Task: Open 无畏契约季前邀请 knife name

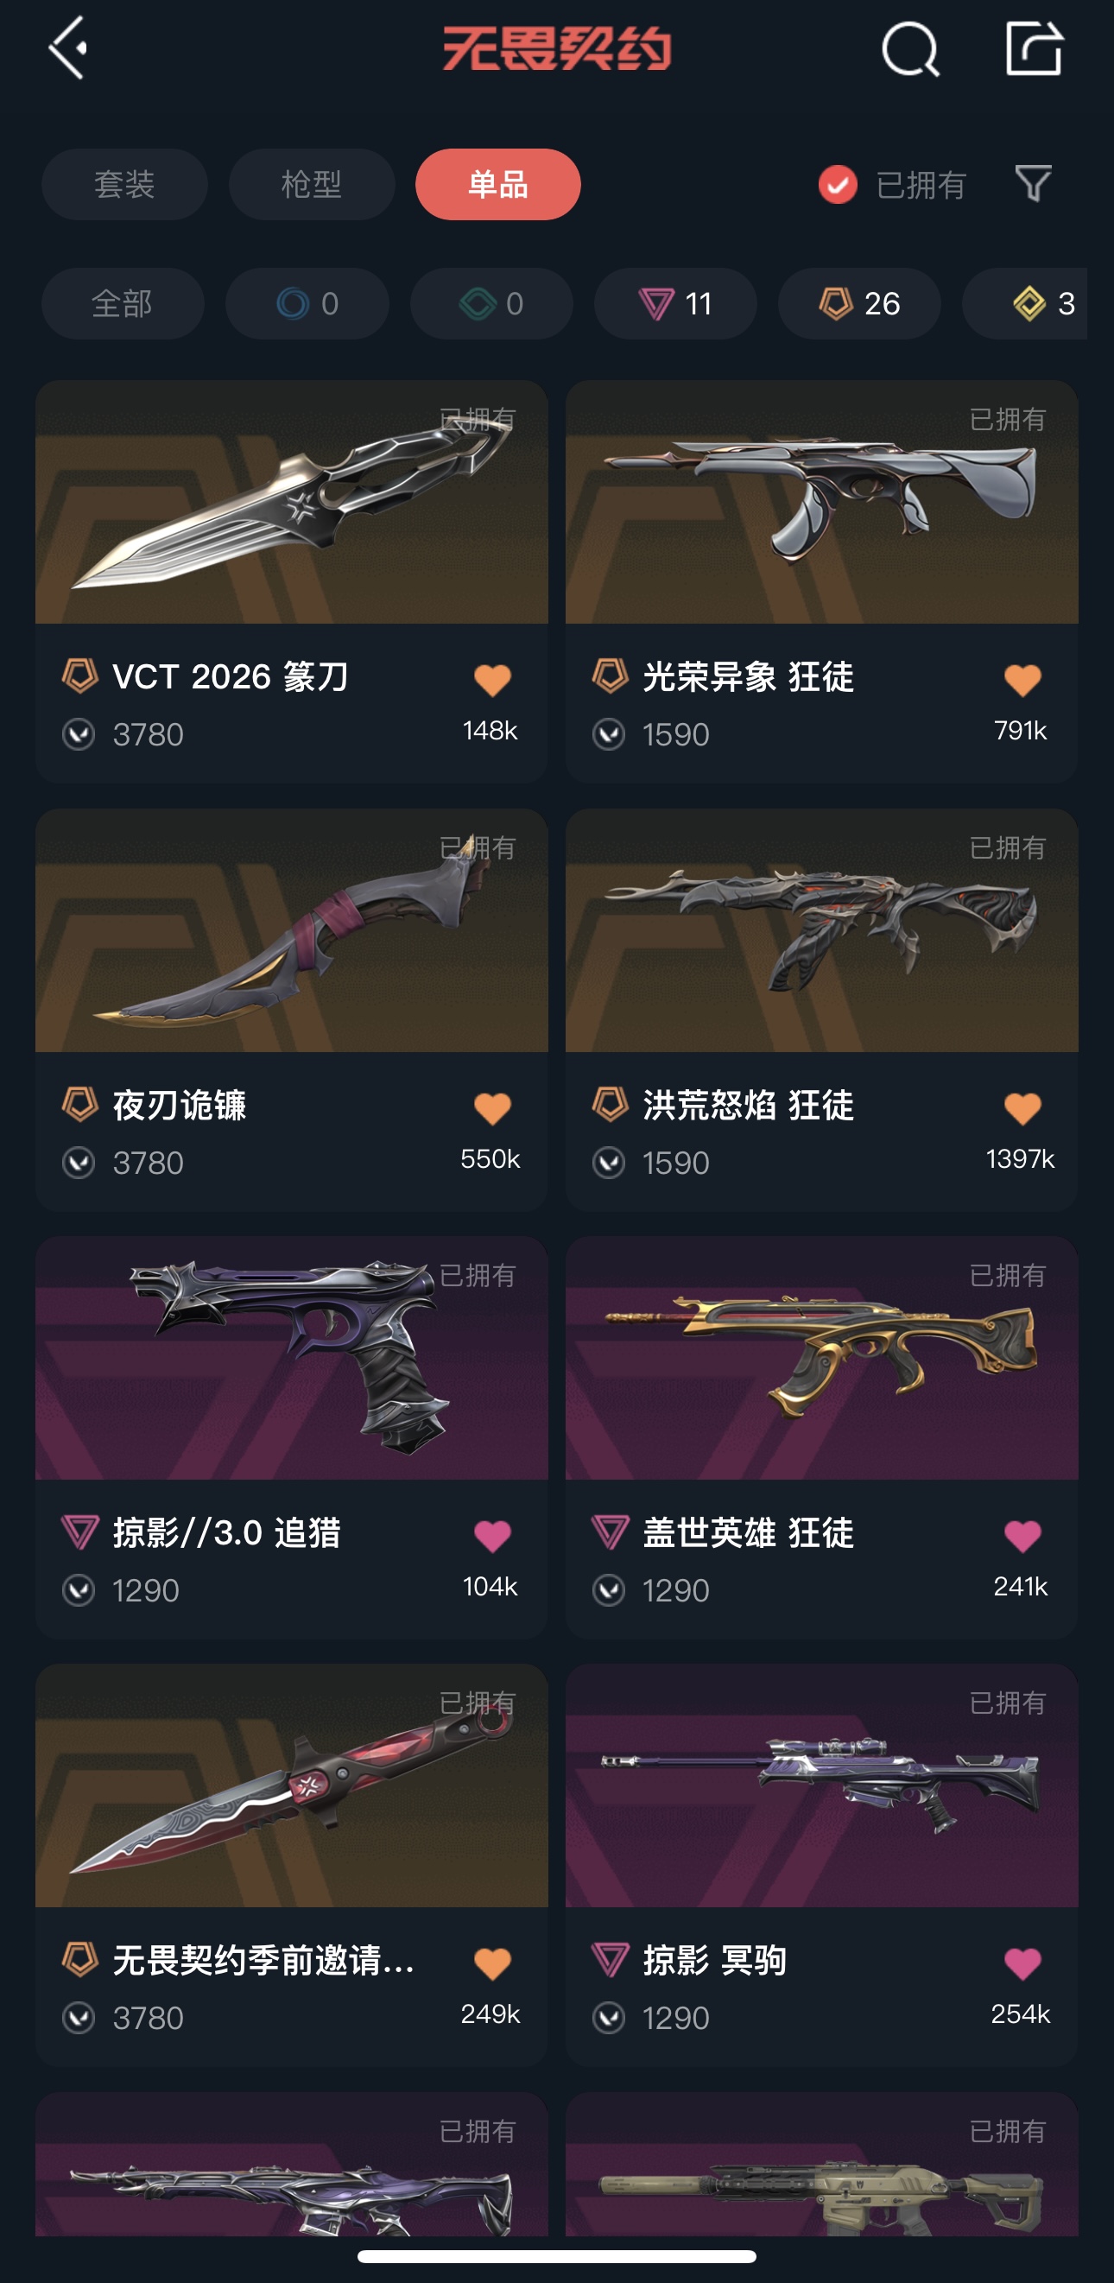Action: point(263,1961)
